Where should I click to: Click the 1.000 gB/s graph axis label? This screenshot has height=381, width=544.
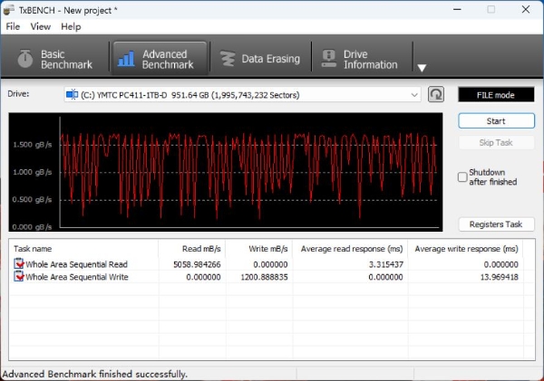coord(33,172)
